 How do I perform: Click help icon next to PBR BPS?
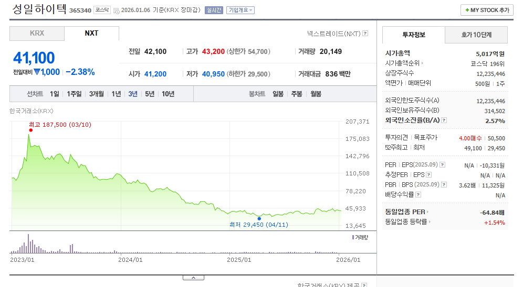click(444, 184)
